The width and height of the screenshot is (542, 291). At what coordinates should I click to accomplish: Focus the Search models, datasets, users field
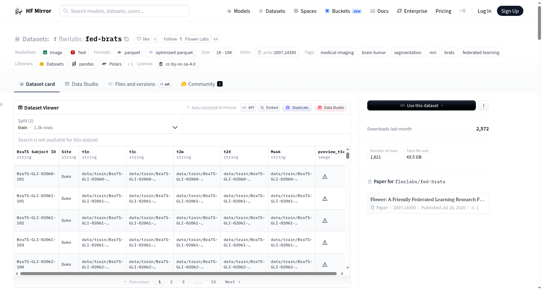point(125,11)
